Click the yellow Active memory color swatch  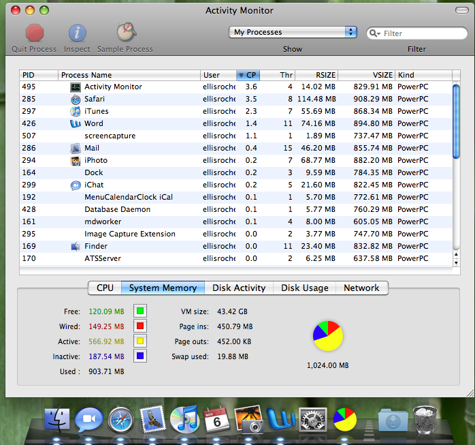(x=140, y=341)
